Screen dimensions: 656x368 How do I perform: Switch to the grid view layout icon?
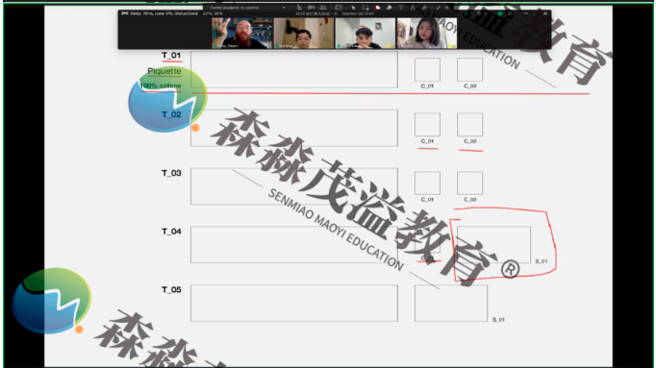coord(510,13)
